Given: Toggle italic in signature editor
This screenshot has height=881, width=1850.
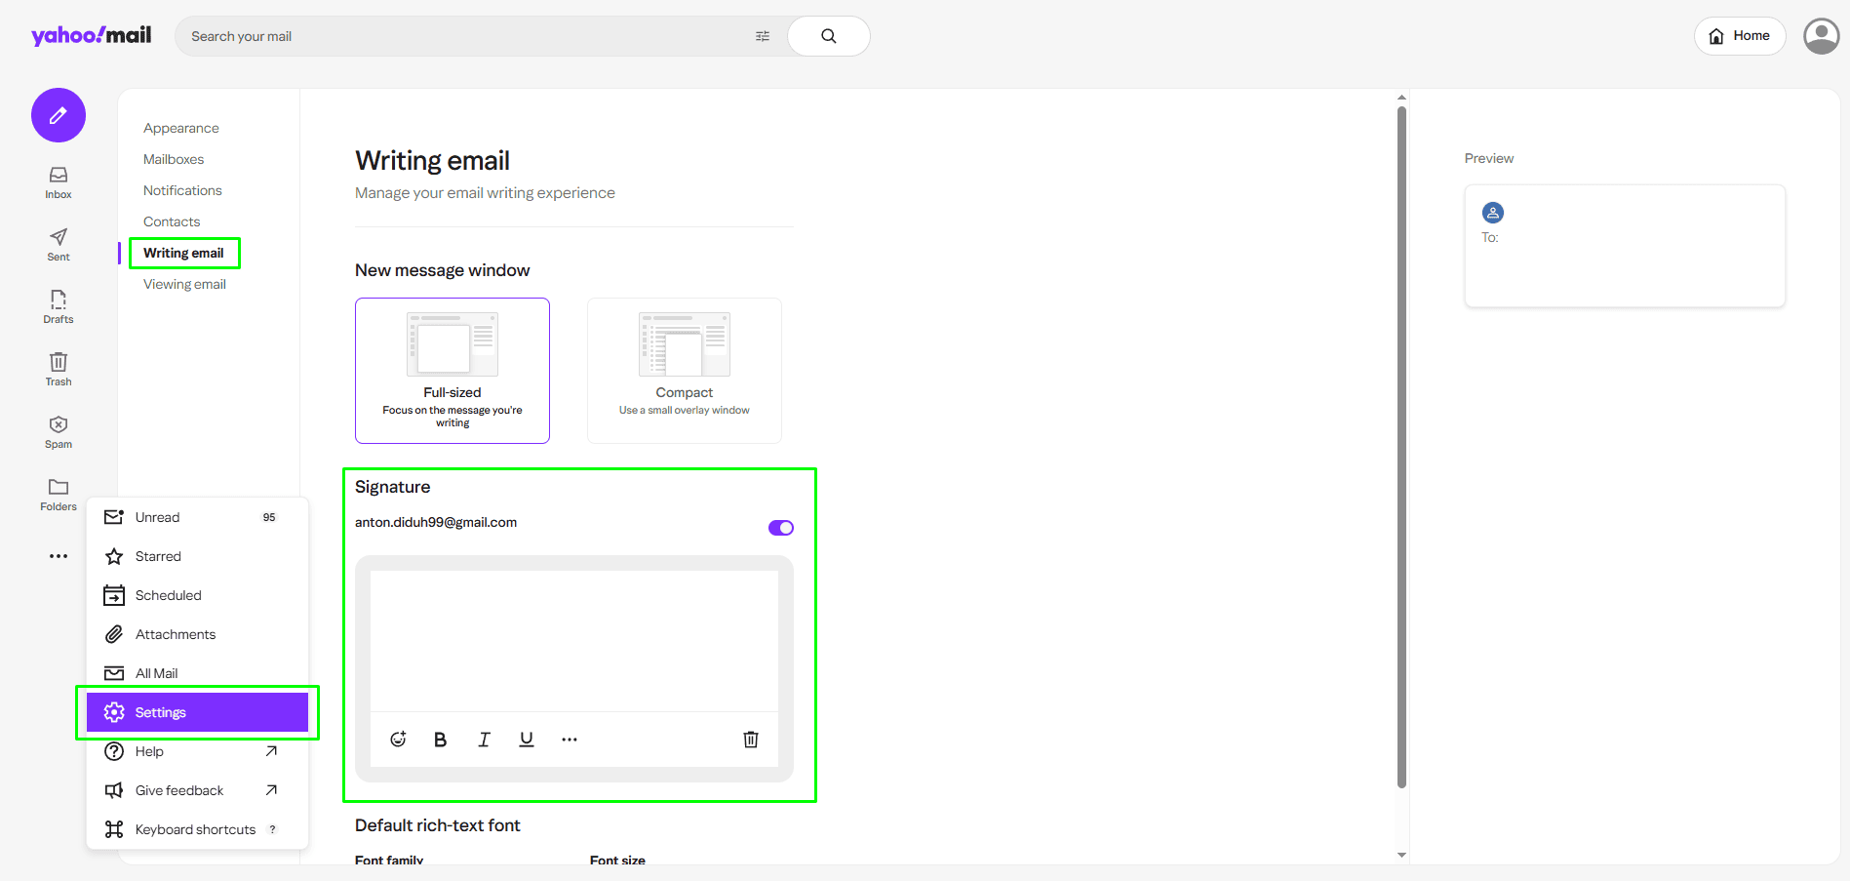Looking at the screenshot, I should click(x=484, y=740).
